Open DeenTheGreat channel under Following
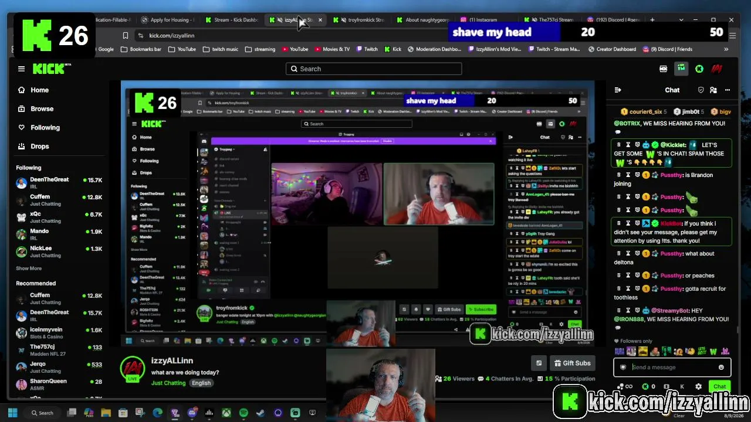 pos(59,183)
